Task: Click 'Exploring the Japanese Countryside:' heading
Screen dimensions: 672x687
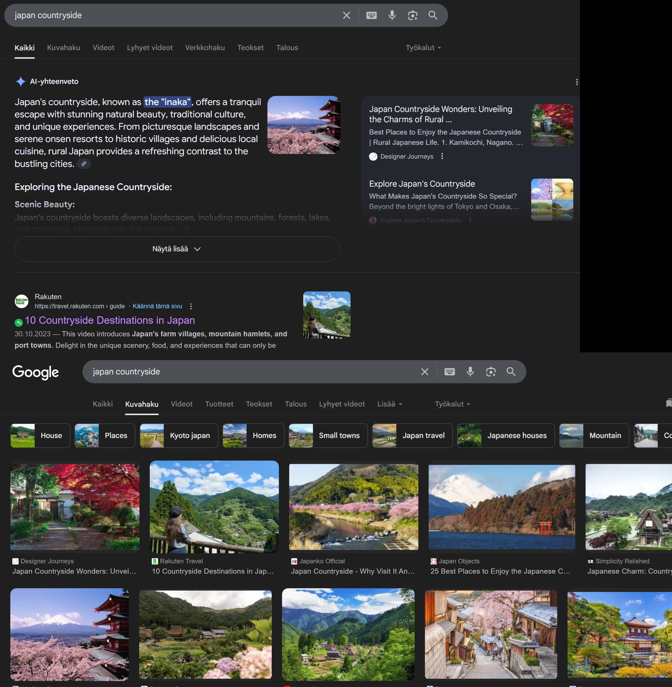Action: 93,187
